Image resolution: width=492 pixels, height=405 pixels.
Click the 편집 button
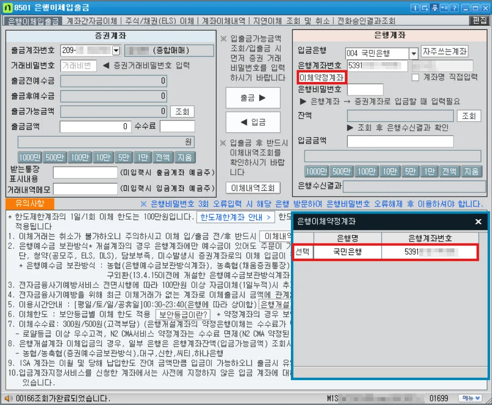[479, 20]
